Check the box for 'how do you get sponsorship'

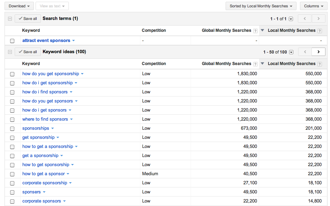click(12, 74)
